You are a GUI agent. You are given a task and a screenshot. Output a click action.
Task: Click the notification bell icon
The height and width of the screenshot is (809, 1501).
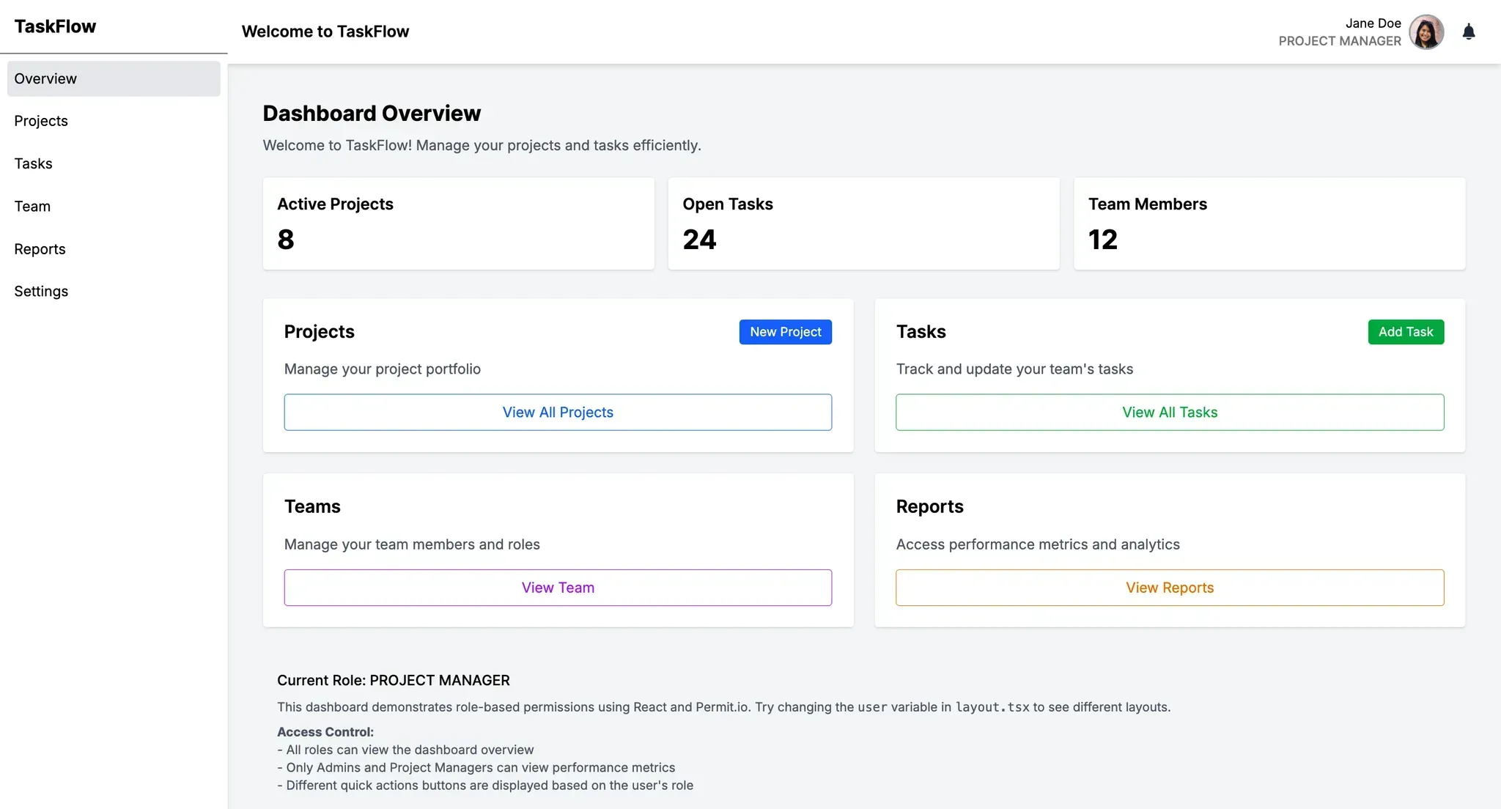pyautogui.click(x=1468, y=32)
